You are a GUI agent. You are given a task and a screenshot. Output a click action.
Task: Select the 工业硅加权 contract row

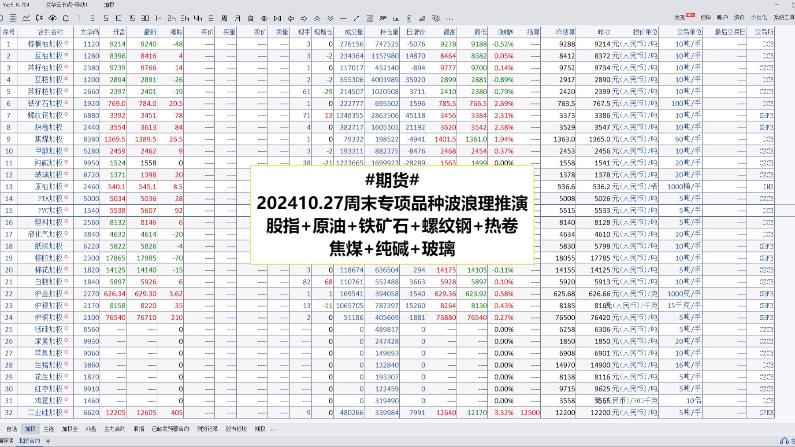pyautogui.click(x=387, y=413)
